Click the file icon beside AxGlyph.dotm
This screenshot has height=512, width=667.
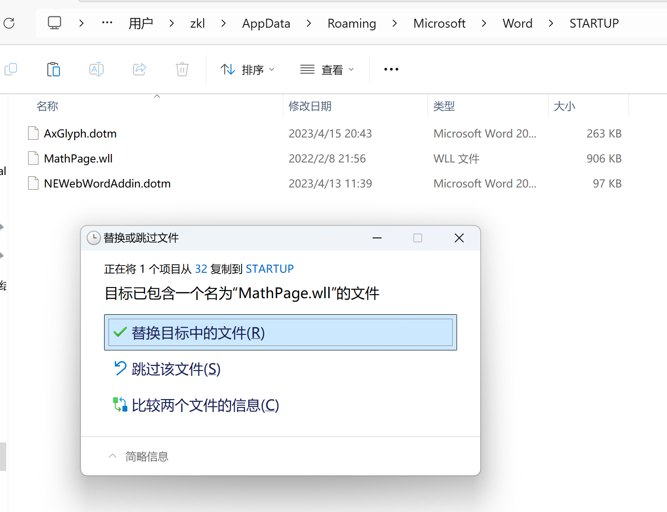click(x=33, y=133)
